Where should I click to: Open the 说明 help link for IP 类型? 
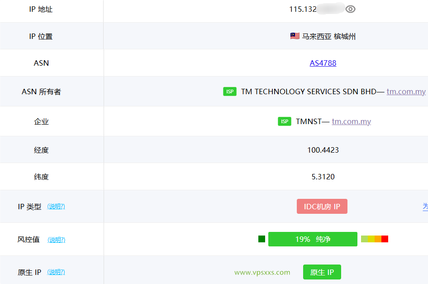(56, 207)
